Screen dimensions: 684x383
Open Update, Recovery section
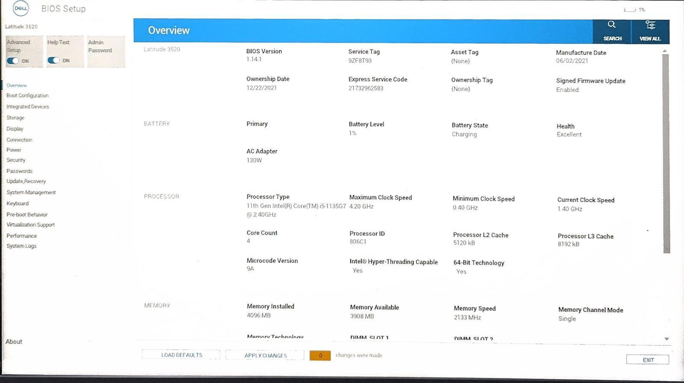(x=26, y=181)
